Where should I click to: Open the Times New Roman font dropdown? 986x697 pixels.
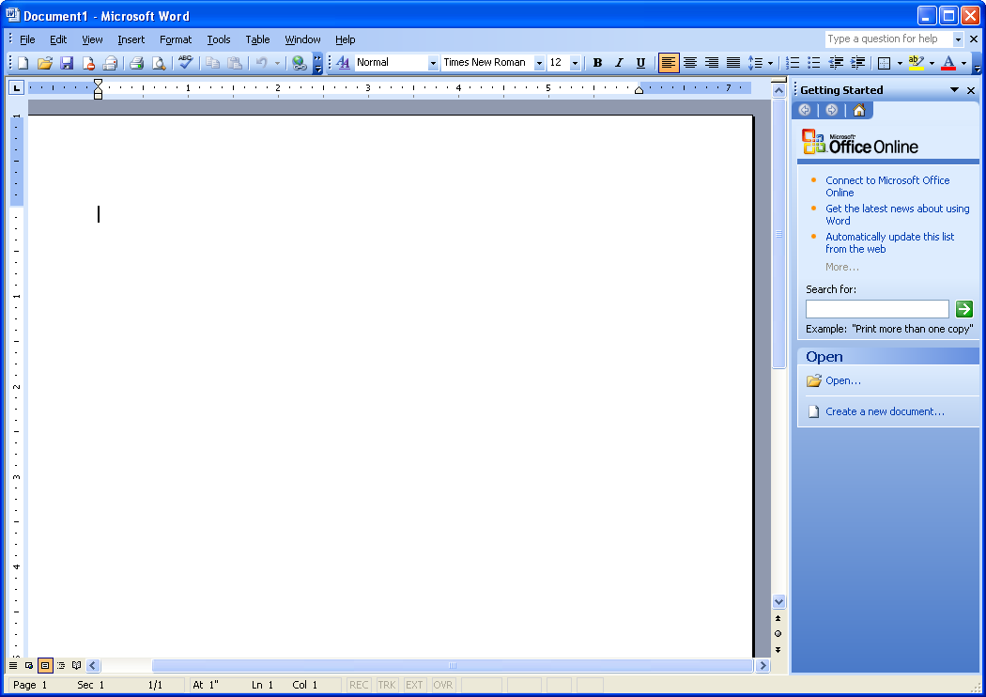[539, 63]
